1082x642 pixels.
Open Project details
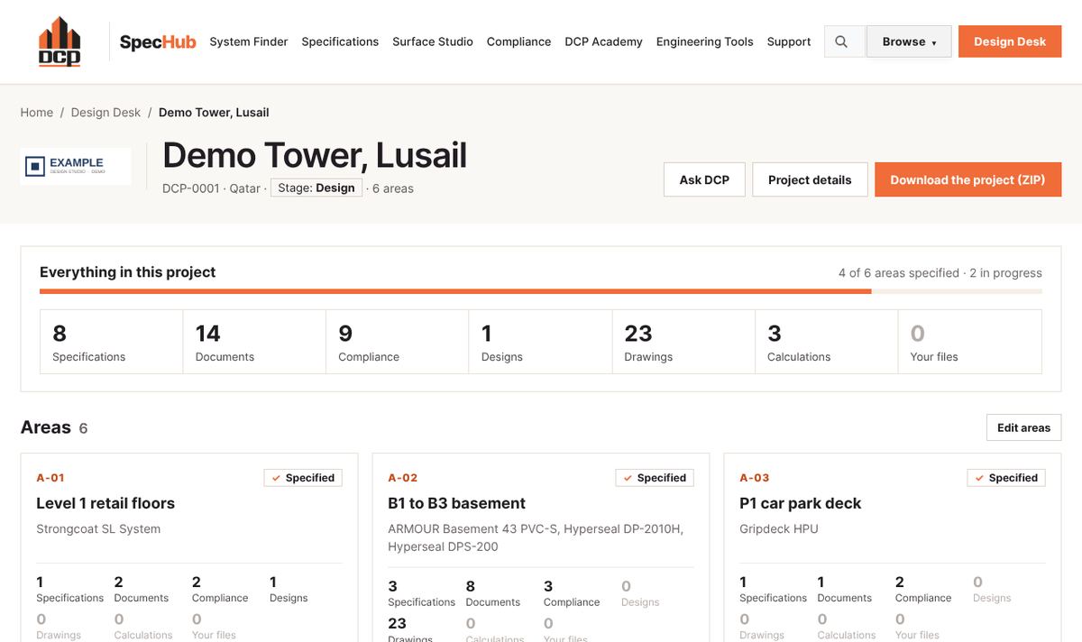(x=810, y=179)
